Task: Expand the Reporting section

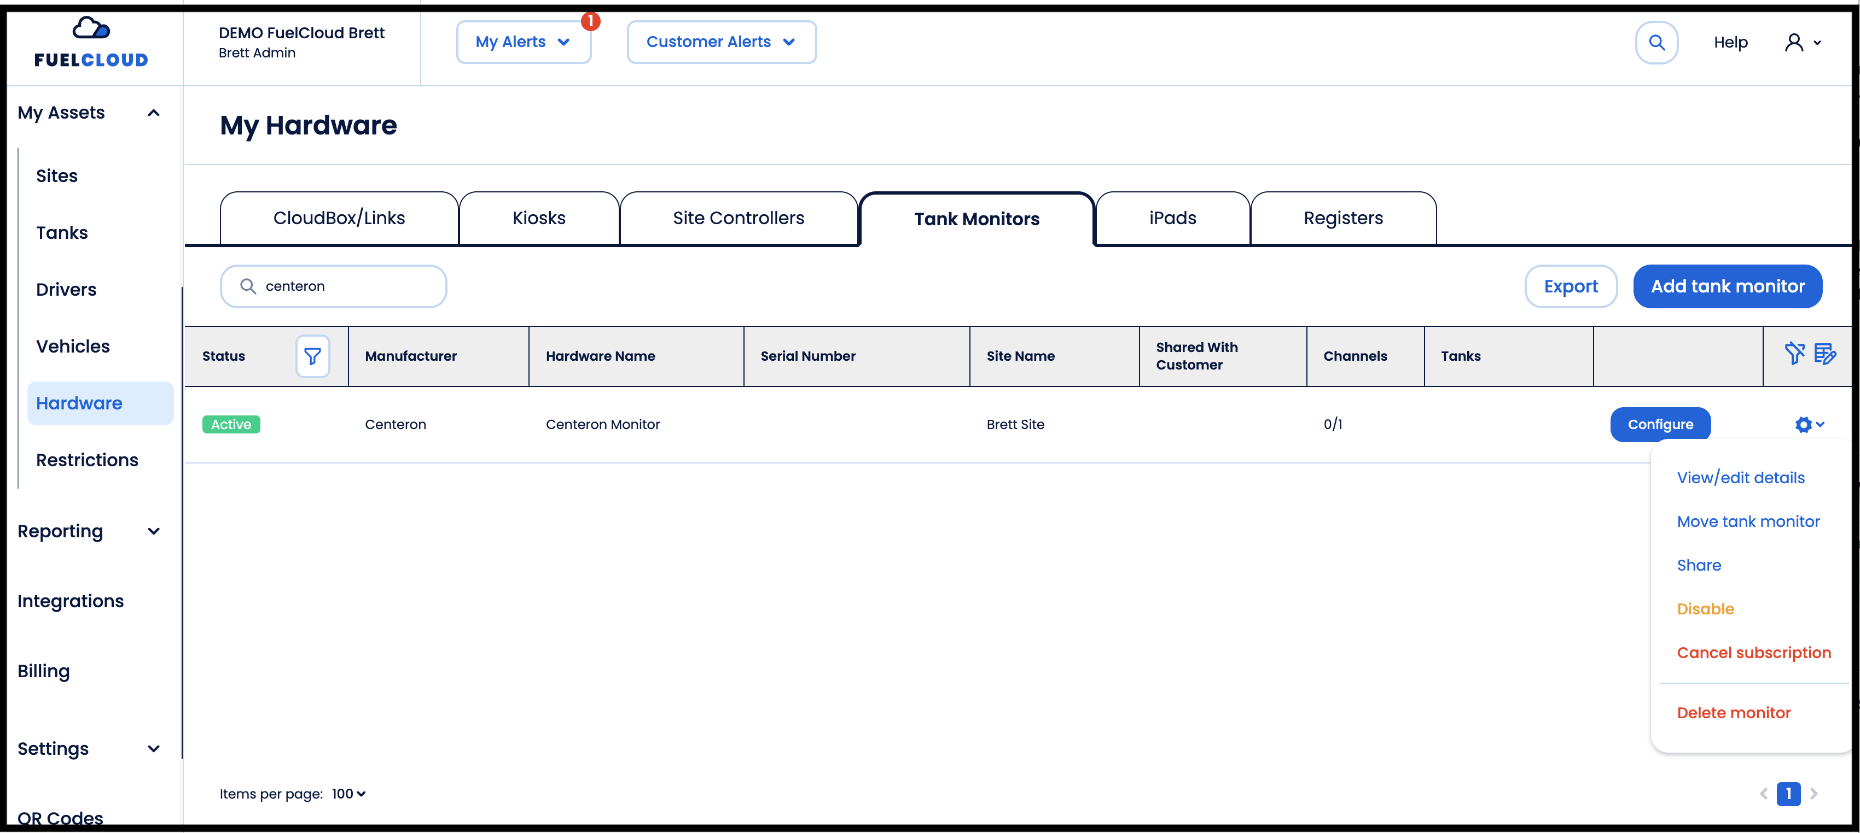Action: pyautogui.click(x=90, y=531)
